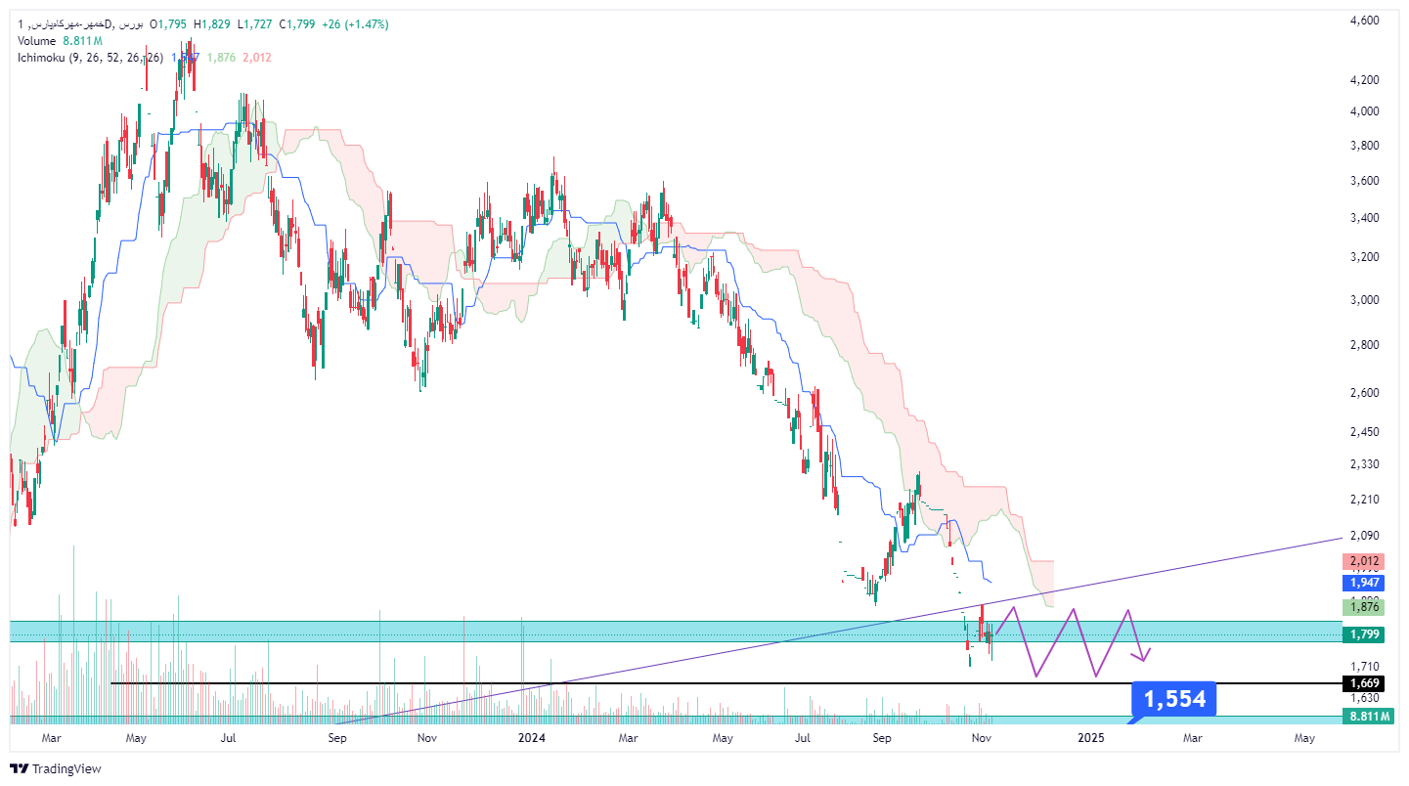This screenshot has height=786, width=1409.
Task: Click the 3,000 price axis label
Action: click(x=1363, y=300)
